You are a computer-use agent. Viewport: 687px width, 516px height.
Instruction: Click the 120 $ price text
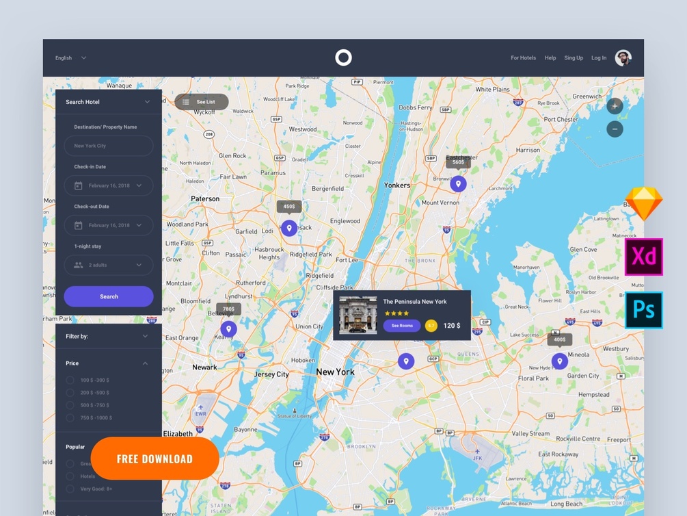(452, 326)
